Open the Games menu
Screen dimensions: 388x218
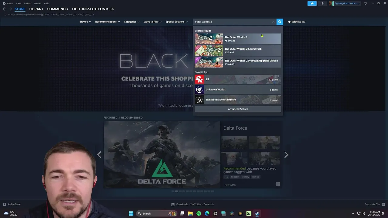(38, 3)
